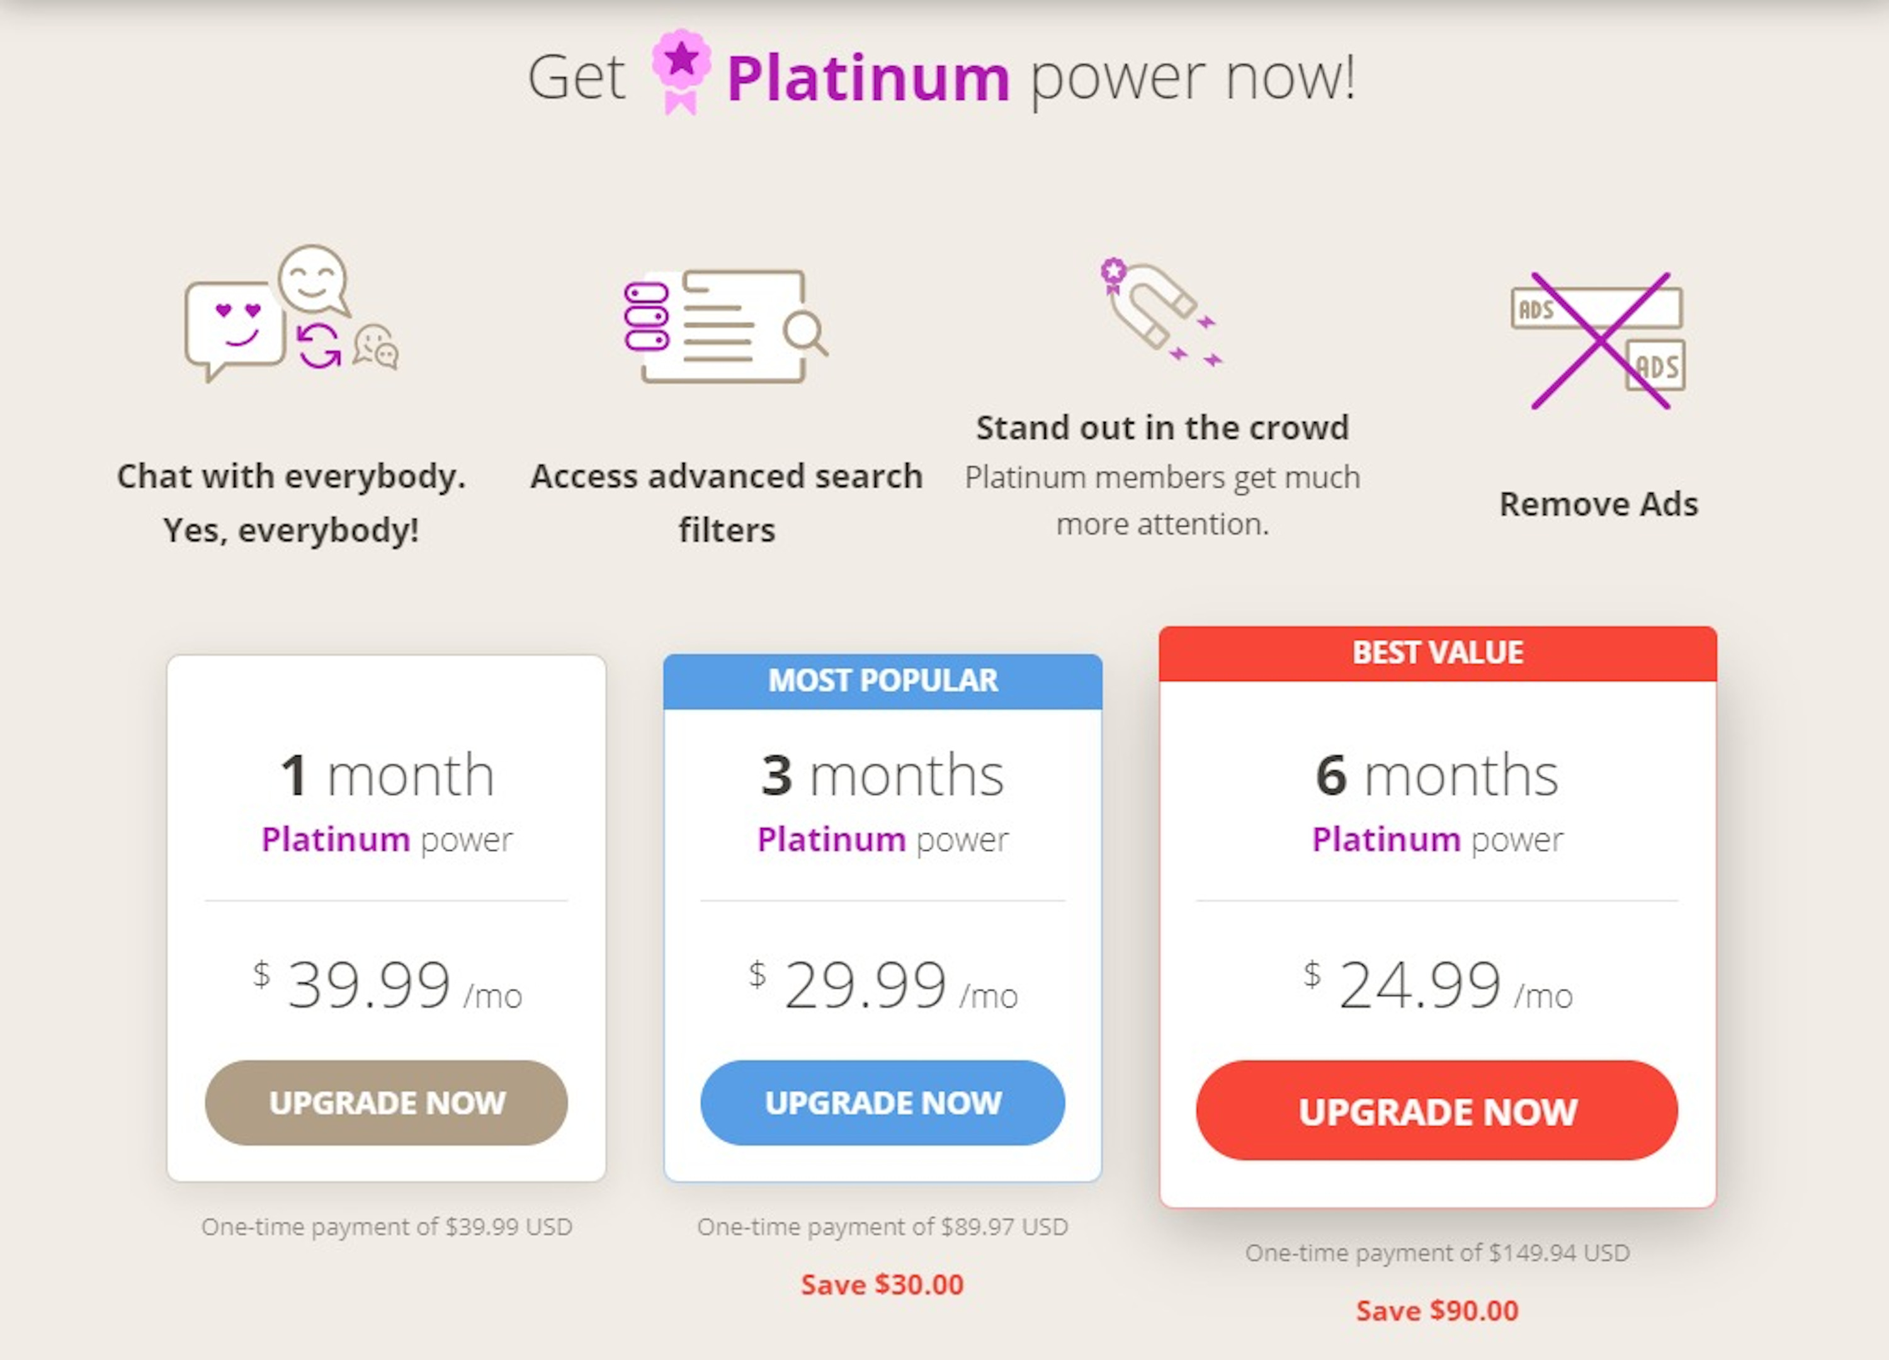The height and width of the screenshot is (1360, 1889).
Task: Click the $39.99 /mo price
Action: [387, 985]
